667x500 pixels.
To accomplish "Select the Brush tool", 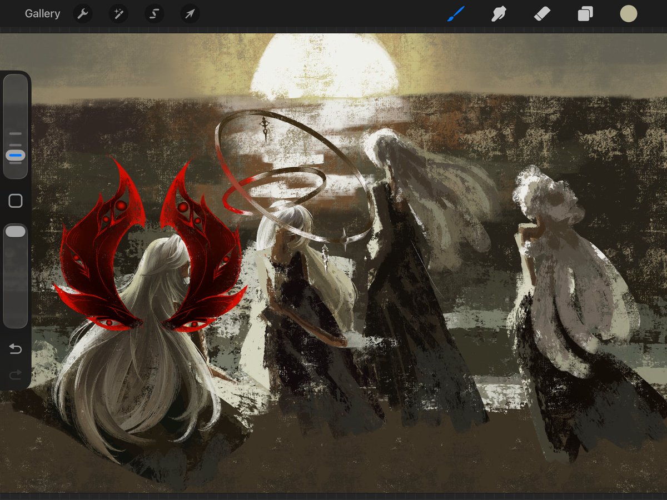I will [x=456, y=14].
